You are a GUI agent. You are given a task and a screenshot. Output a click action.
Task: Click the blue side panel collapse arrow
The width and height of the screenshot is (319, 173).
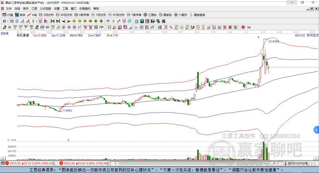[x=317, y=130]
